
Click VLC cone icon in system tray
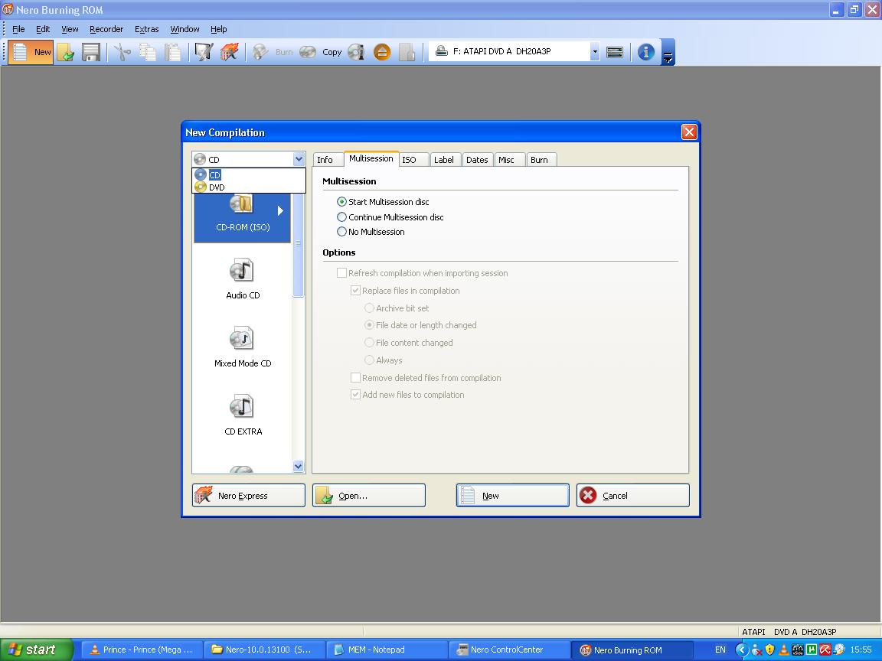(x=783, y=650)
